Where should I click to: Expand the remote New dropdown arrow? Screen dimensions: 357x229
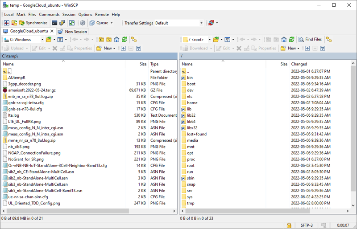coord(298,49)
